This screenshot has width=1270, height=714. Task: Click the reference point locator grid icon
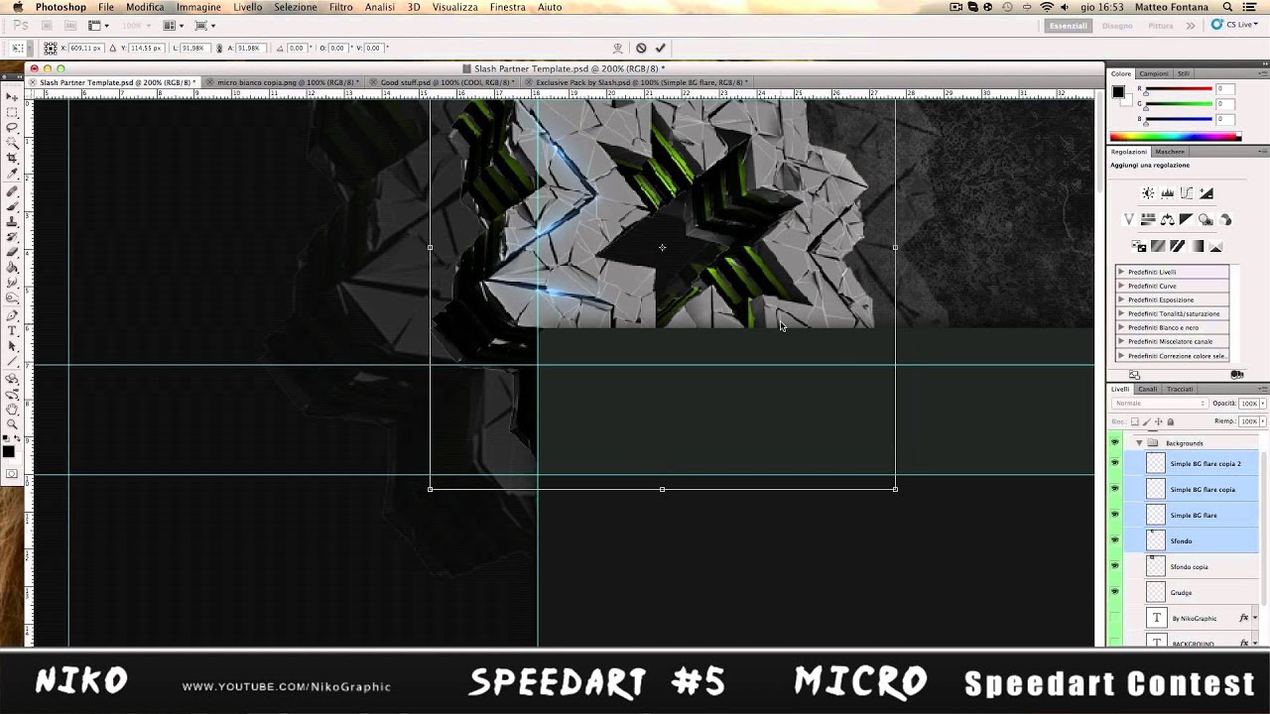[50, 48]
